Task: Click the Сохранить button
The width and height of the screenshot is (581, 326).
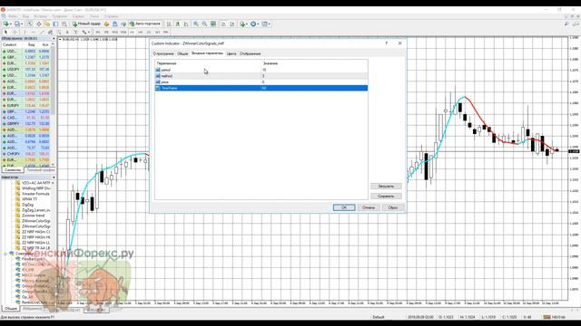Action: 386,196
